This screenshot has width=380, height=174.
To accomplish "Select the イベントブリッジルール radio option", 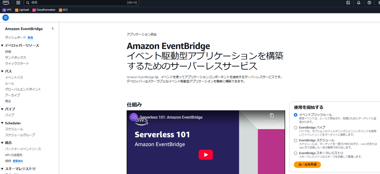I will (x=295, y=115).
